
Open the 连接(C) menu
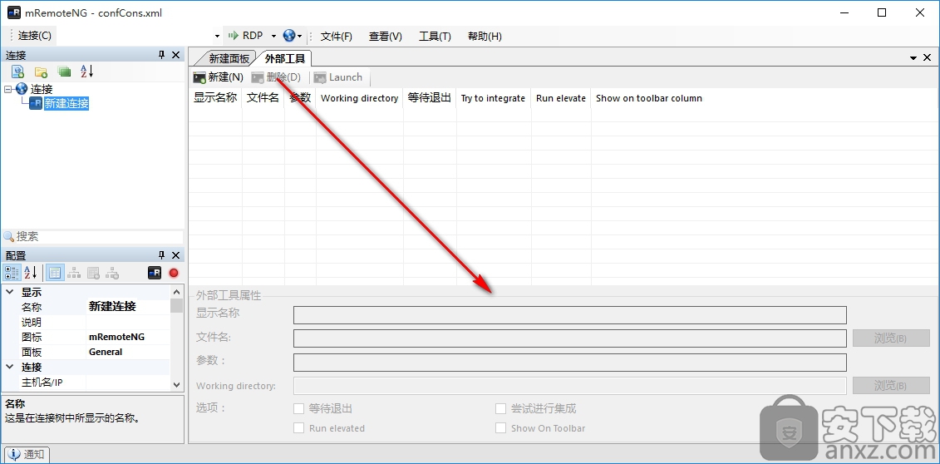coord(35,36)
